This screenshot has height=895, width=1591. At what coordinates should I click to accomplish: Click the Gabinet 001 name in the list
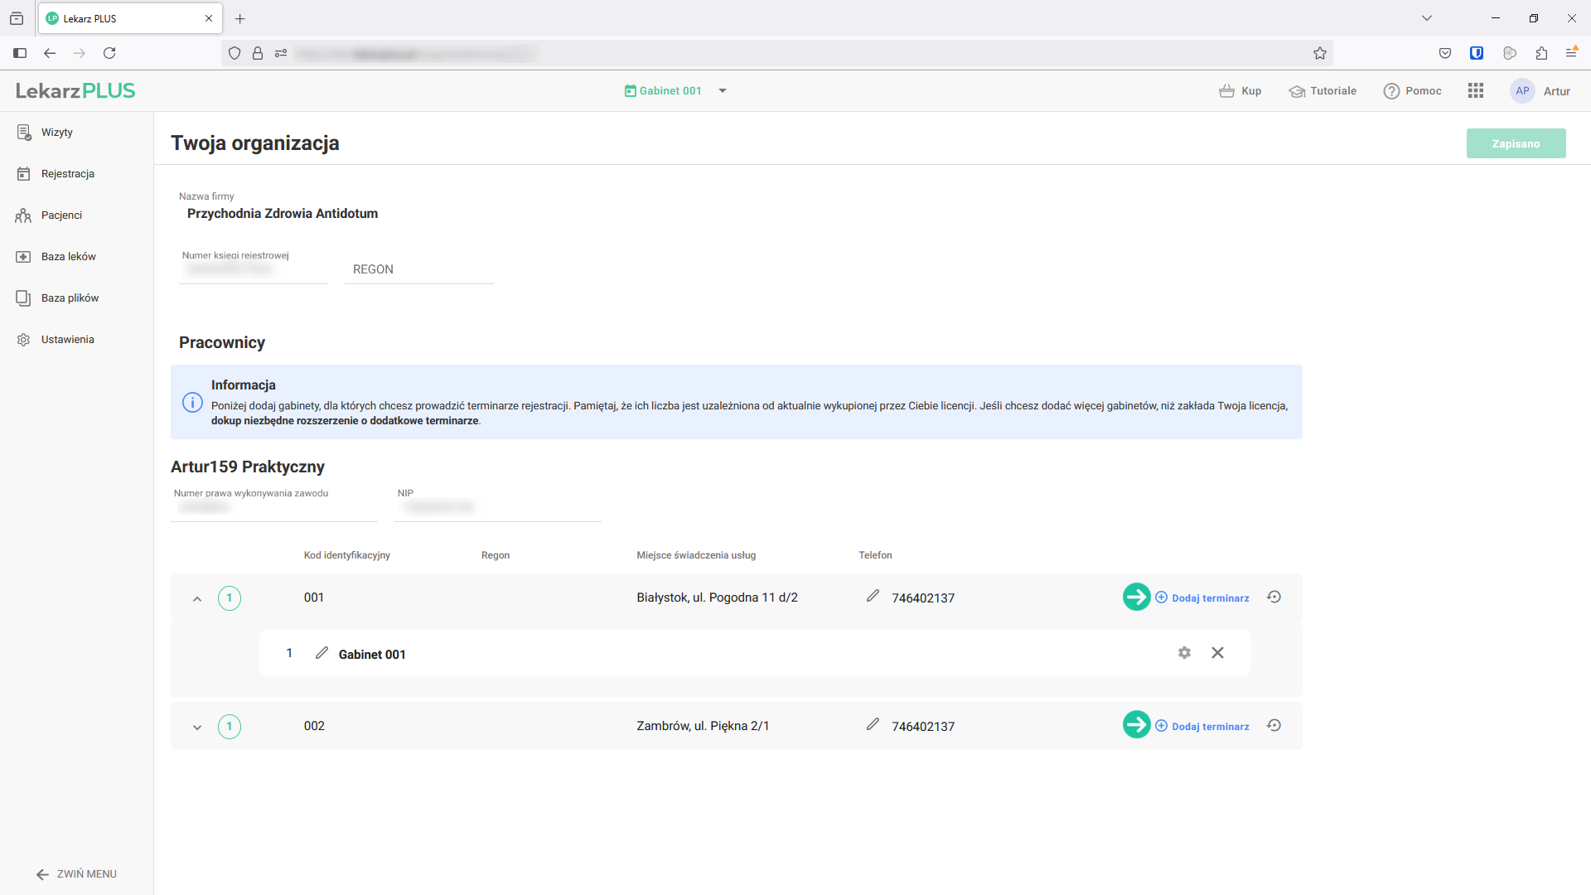(372, 655)
